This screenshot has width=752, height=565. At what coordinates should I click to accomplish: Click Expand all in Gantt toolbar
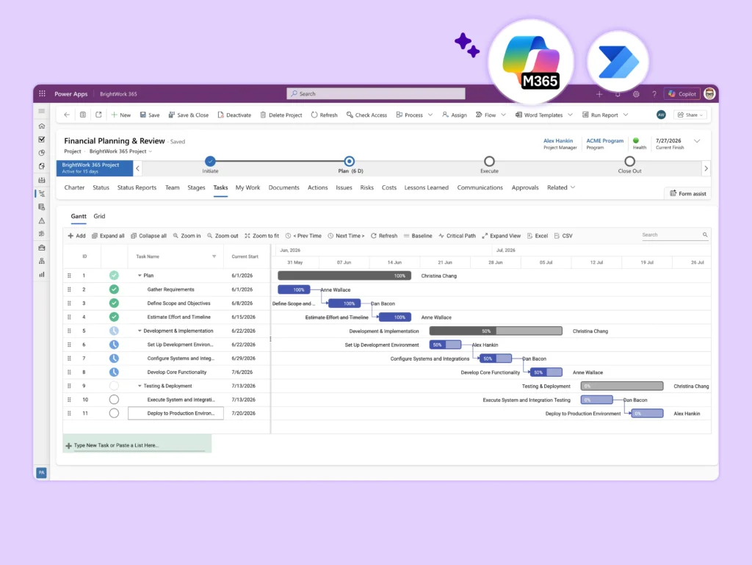coord(108,236)
